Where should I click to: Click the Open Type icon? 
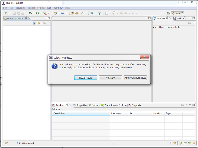(73, 13)
